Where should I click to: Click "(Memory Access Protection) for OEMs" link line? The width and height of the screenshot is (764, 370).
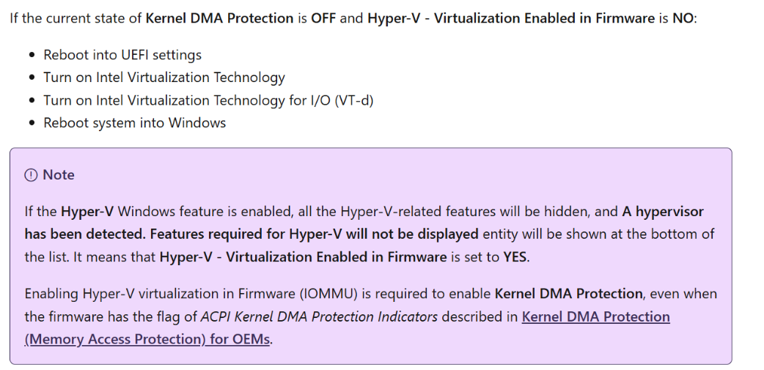(x=147, y=339)
